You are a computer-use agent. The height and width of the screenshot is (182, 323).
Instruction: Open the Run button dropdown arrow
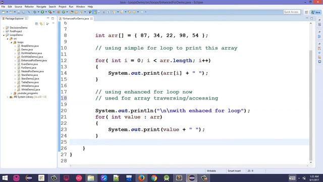coord(46,12)
